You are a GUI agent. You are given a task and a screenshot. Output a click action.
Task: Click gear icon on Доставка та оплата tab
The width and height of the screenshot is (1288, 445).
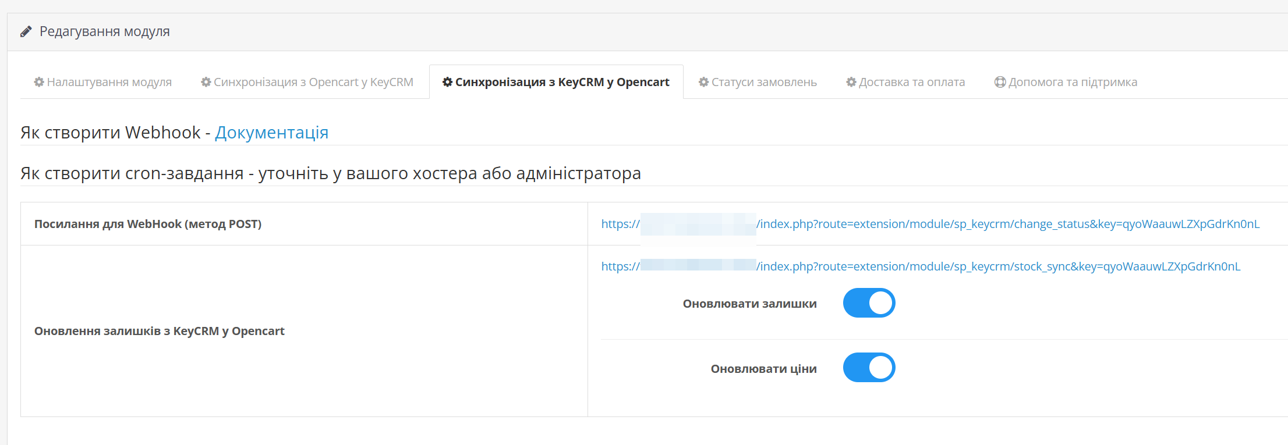tap(851, 82)
